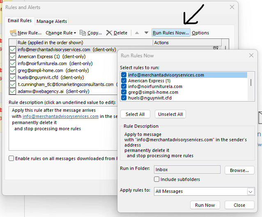Select huels@nguynivit.cfd row in Run Rules Now list
Screen dimensions: 262x217
coord(187,98)
